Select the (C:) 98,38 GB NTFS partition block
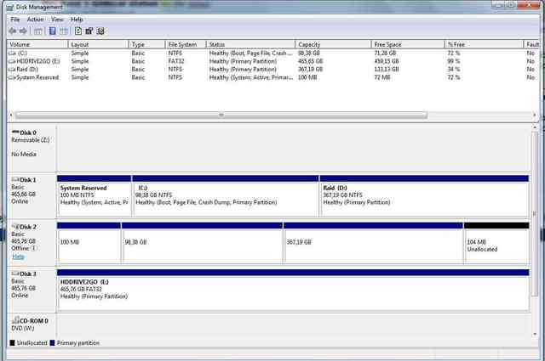 (225, 196)
